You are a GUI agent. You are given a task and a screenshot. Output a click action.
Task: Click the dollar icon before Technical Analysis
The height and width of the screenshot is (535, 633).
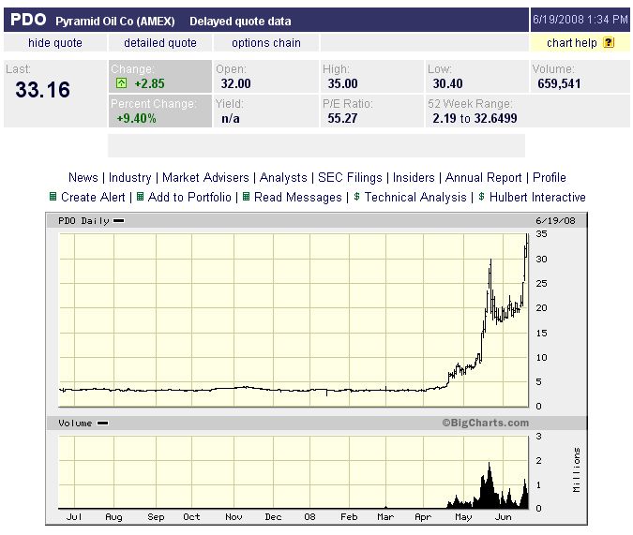click(x=356, y=197)
